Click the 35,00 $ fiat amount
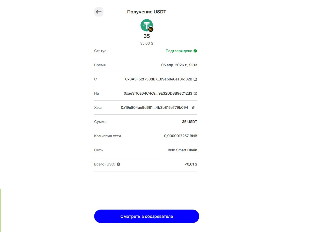 tap(147, 43)
